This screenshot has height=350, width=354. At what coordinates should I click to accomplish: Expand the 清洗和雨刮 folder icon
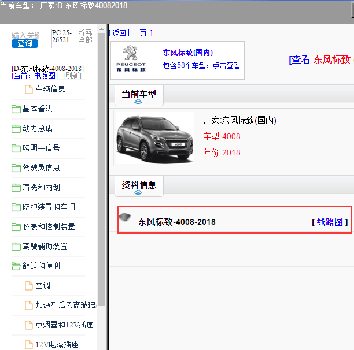(x=16, y=188)
